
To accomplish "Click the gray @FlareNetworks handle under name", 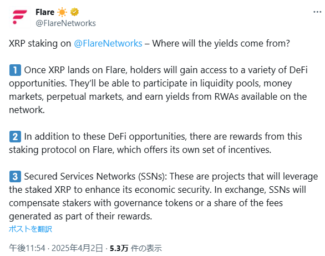I will pos(65,23).
